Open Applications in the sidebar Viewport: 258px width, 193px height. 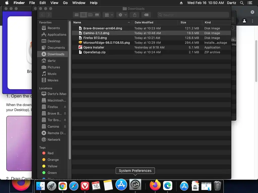(52, 35)
